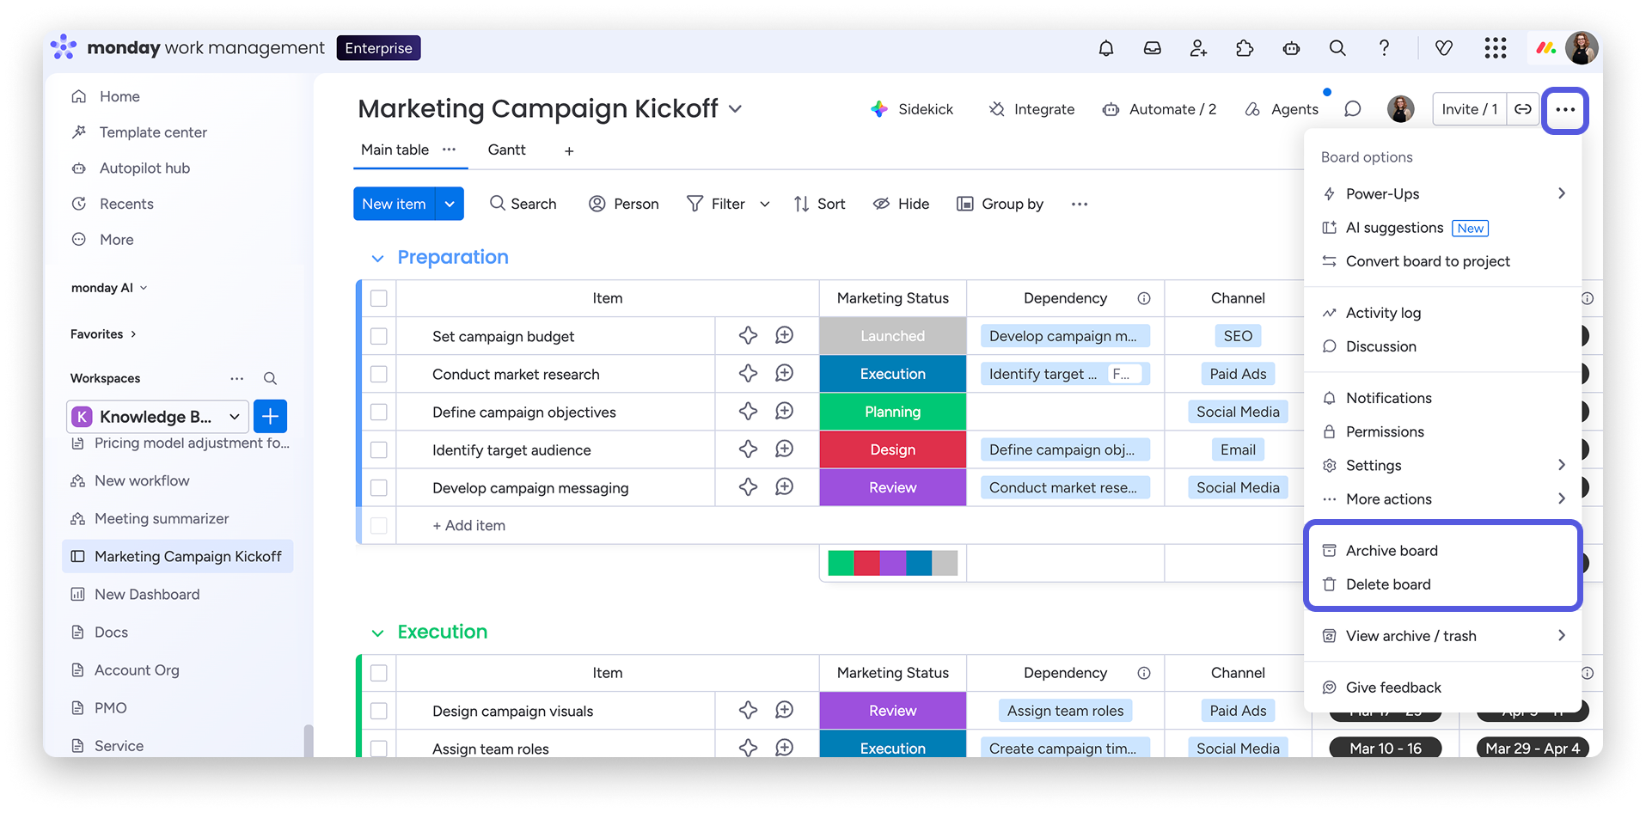This screenshot has width=1646, height=813.
Task: Check the Conduct market research row
Action: 379,375
